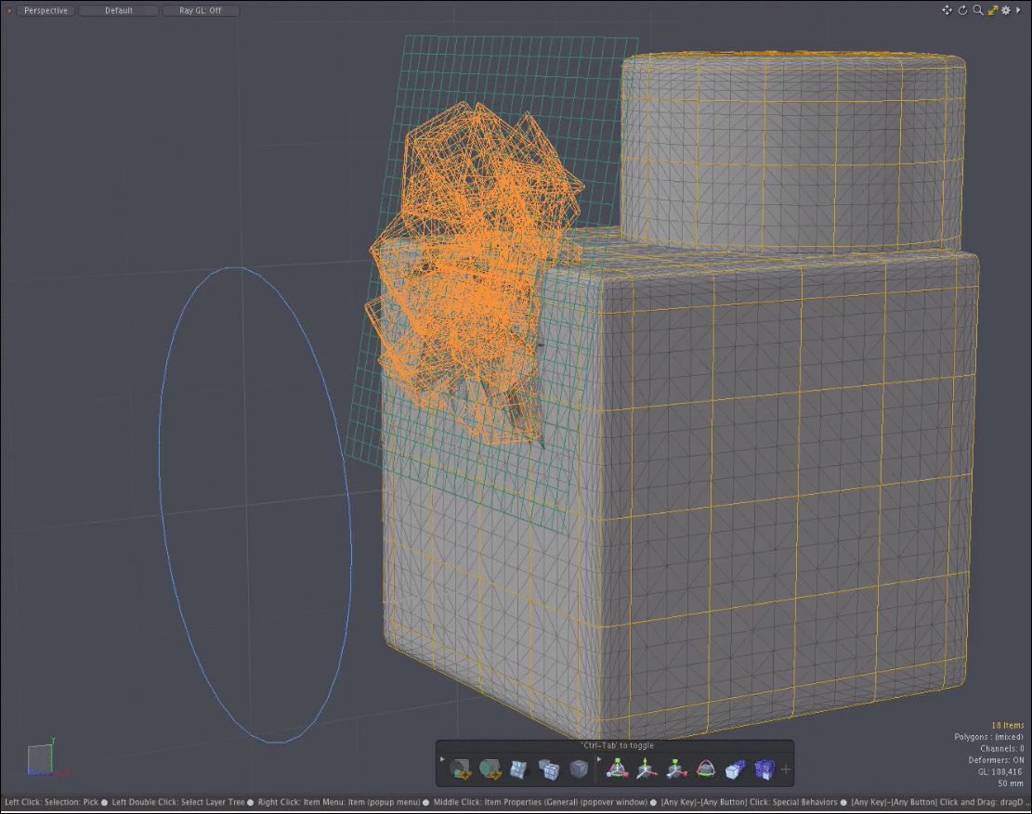Screen dimensions: 1032x814
Task: Click the plus button to add a toolbar tool
Action: [x=786, y=769]
